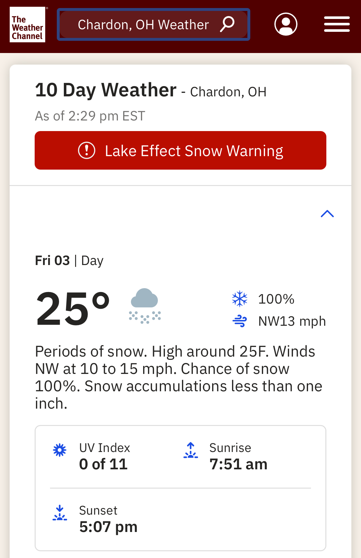
Task: Open the Lake Effect Snow Warning alert
Action: click(x=180, y=150)
